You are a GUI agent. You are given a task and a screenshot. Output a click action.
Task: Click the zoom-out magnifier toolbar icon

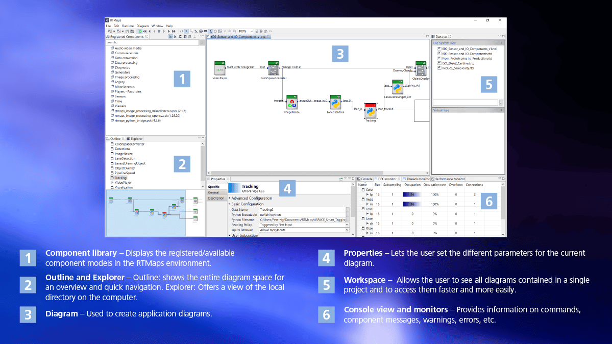coord(235,31)
